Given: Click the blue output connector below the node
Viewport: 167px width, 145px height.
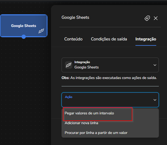Looking at the screenshot, I should click(24, 37).
